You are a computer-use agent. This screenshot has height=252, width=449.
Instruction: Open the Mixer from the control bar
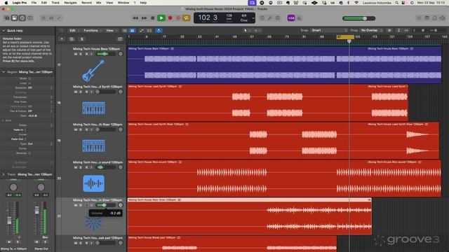pyautogui.click(x=51, y=18)
